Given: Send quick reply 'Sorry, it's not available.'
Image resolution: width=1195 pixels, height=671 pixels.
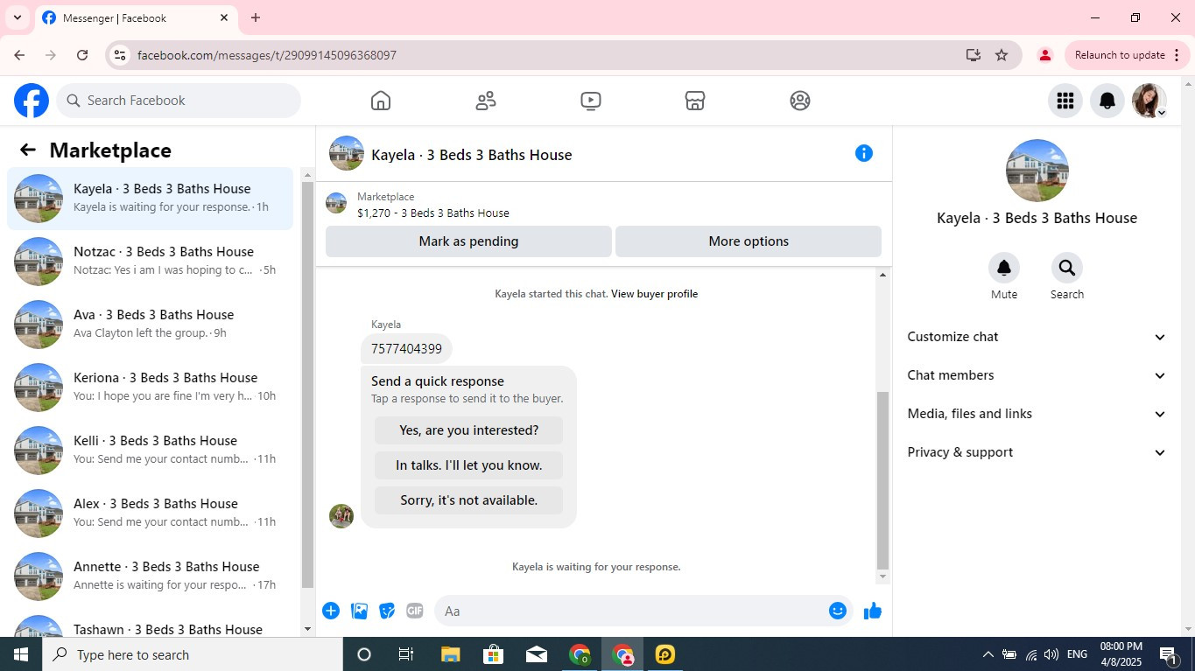Looking at the screenshot, I should click(x=468, y=500).
